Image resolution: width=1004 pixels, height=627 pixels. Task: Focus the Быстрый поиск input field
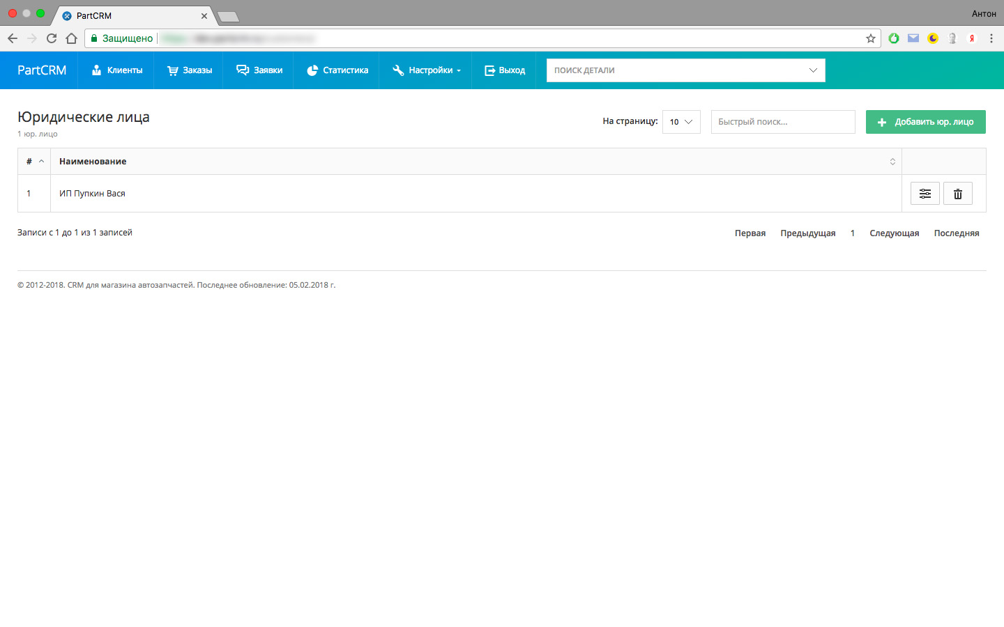(x=782, y=122)
